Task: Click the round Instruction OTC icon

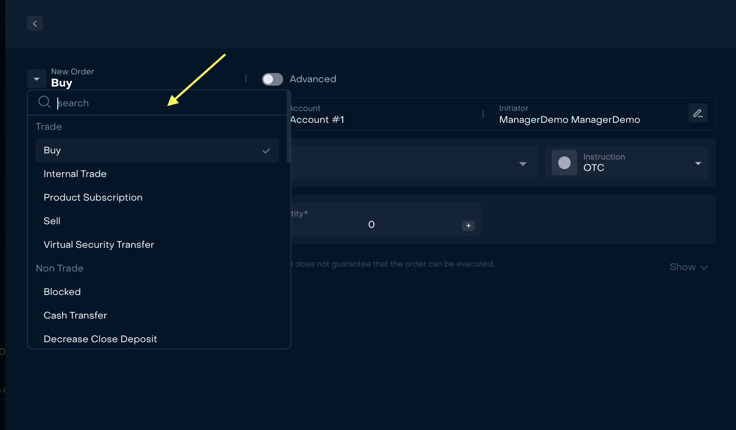Action: click(x=564, y=163)
